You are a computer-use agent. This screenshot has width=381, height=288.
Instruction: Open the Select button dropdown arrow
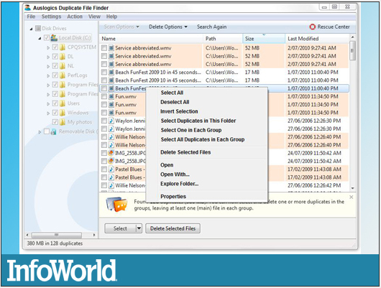[x=139, y=228]
